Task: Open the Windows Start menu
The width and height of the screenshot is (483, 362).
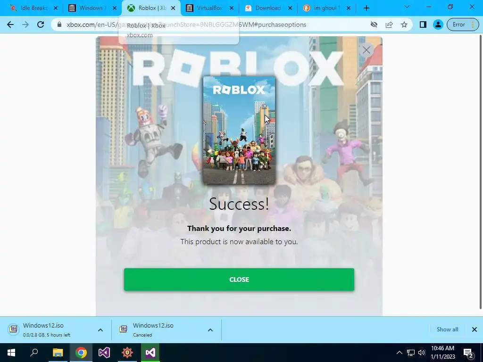Action: [x=11, y=353]
